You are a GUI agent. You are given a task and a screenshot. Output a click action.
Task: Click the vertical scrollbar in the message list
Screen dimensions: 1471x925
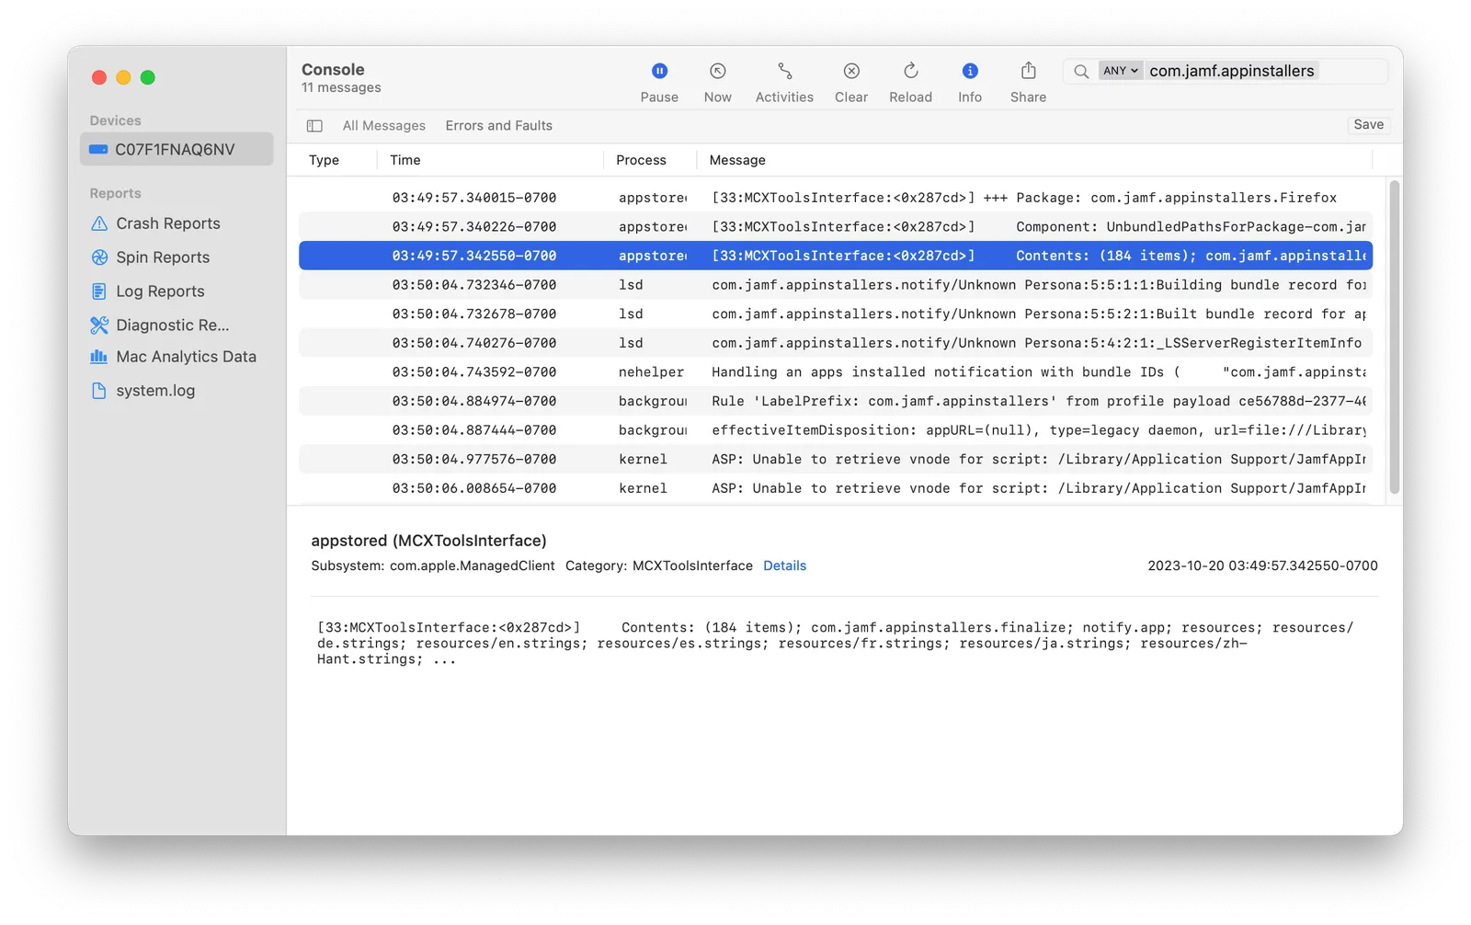click(x=1393, y=340)
